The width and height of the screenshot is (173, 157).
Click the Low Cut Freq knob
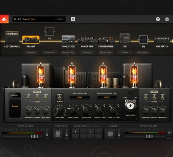coord(100,111)
